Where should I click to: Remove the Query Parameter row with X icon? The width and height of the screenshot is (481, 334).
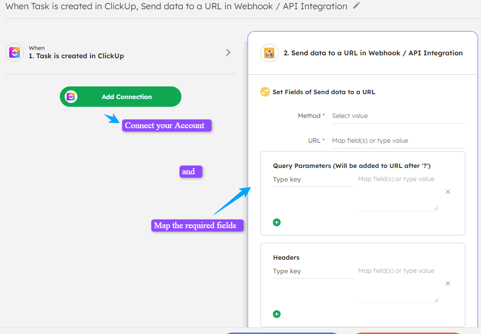tap(447, 192)
